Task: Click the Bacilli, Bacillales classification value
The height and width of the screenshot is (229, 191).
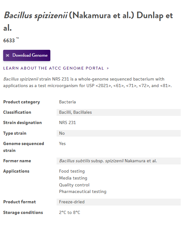Action: tap(75, 112)
